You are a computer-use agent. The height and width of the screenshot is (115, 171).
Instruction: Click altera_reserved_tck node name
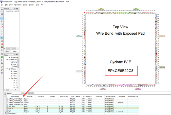pyautogui.click(x=16, y=99)
